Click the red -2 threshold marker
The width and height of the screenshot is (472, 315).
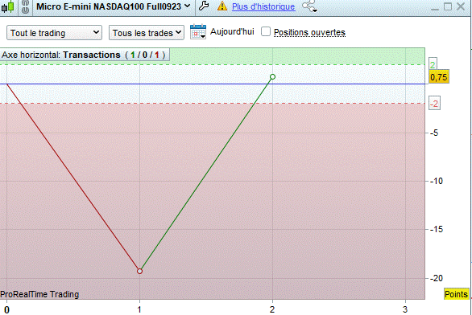coord(434,104)
